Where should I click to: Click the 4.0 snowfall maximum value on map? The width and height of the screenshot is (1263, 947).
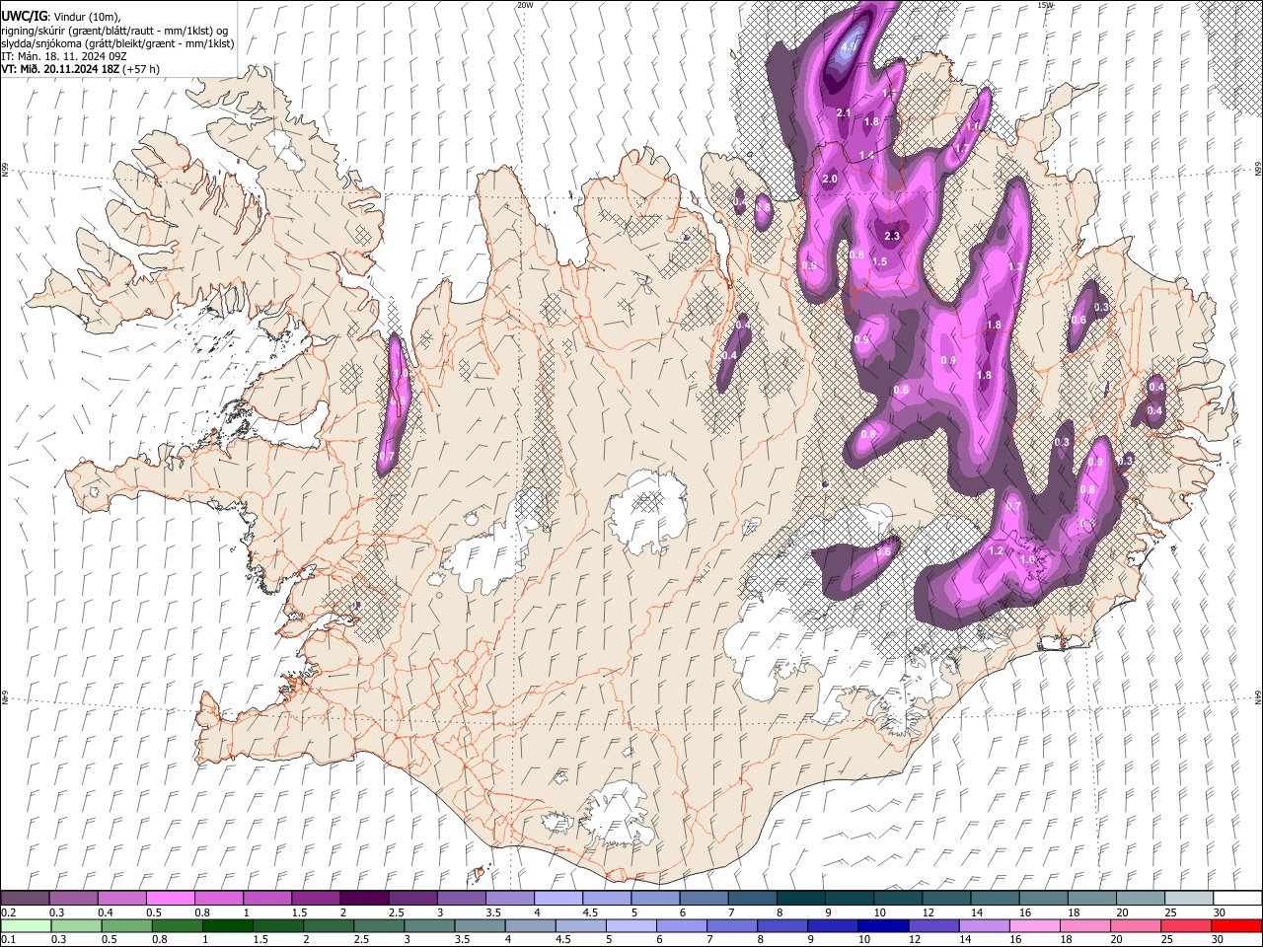[849, 46]
